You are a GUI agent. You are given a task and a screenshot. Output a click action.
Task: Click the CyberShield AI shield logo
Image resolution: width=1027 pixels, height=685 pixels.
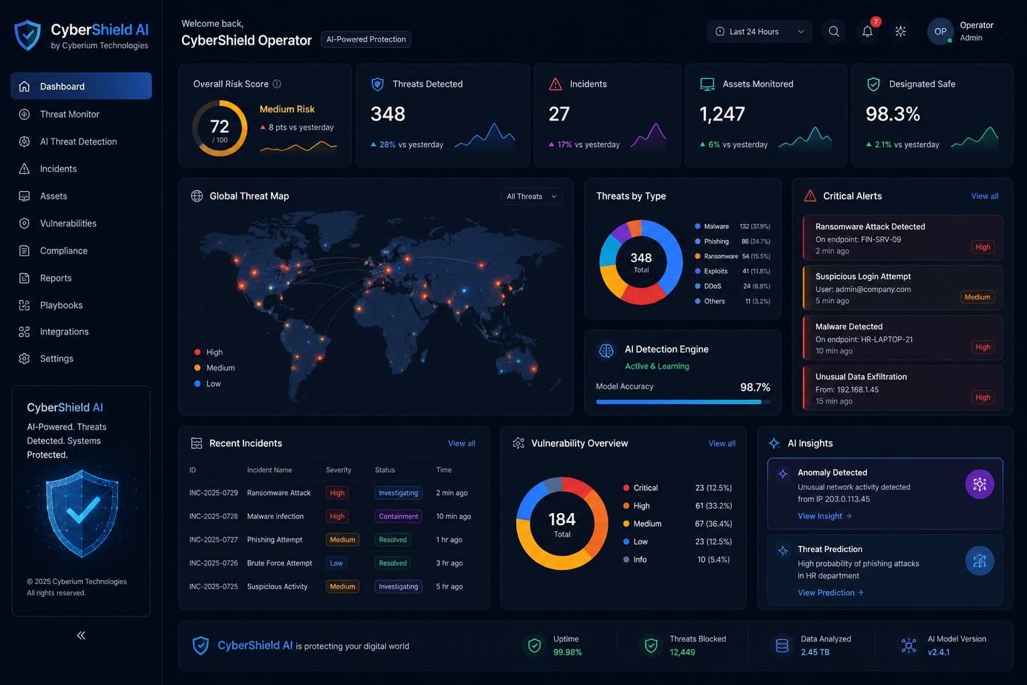coord(27,35)
